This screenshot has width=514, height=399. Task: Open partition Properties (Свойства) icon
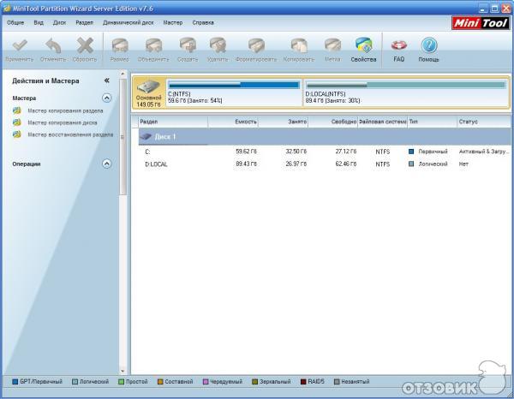pyautogui.click(x=363, y=45)
